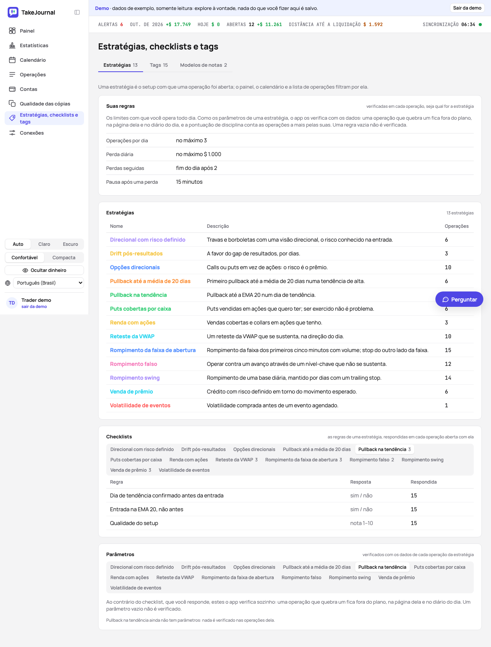
Task: Open the Contas card icon
Action: [12, 89]
